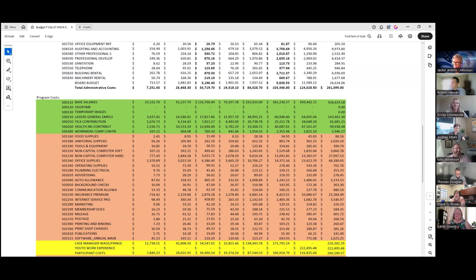Image resolution: width=476 pixels, height=280 pixels.
Task: Select the arrow selection tool
Action: click(x=8, y=52)
